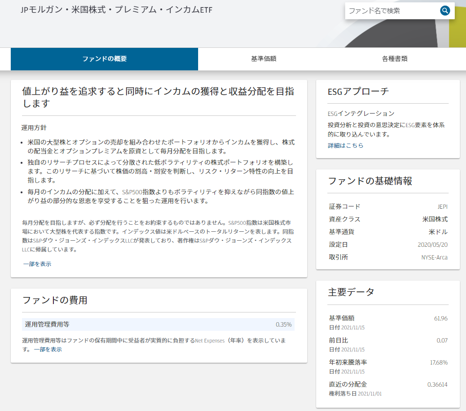This screenshot has height=411, width=466.
Task: Switch to the 各種書類 tab
Action: 394,59
